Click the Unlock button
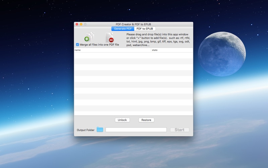Viewport: 268px width, 168px height. (122, 120)
